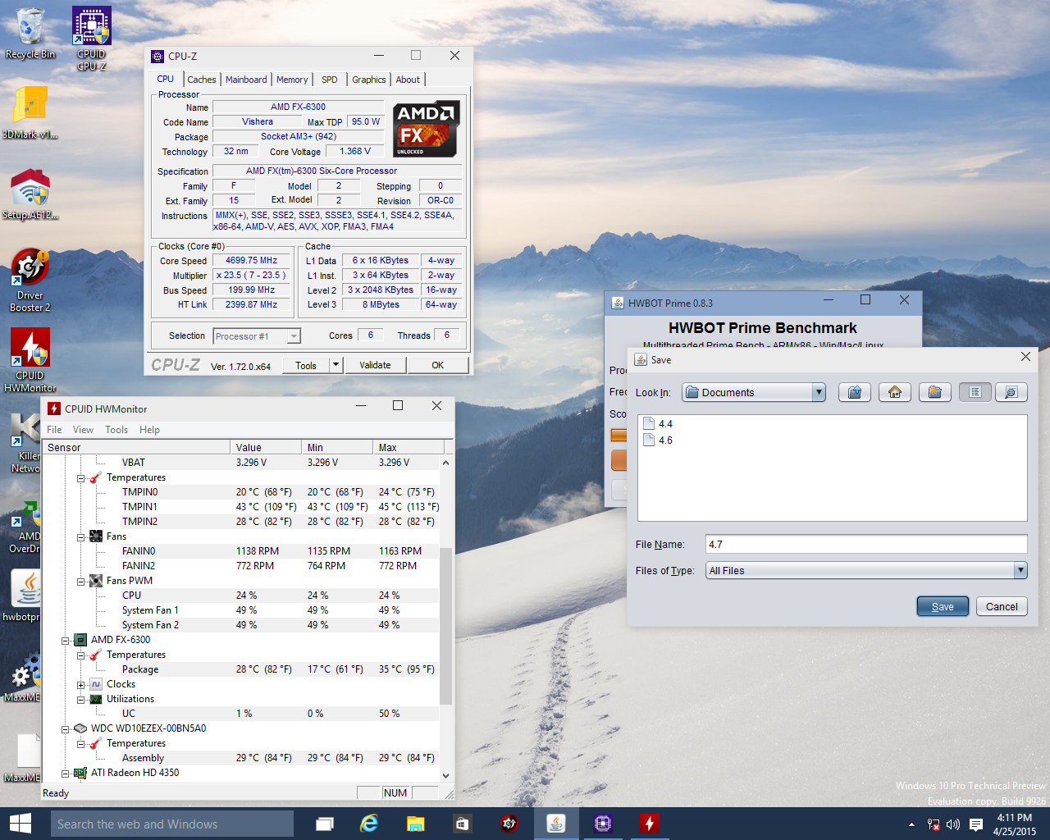The image size is (1050, 840).
Task: Open Task View from taskbar
Action: [x=325, y=824]
